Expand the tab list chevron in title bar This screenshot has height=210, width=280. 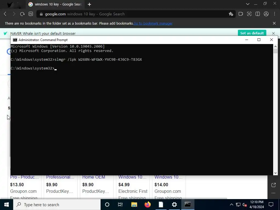248,4
